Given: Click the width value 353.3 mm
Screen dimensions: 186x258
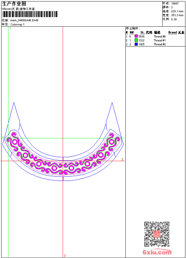Looking at the screenshot, I should coord(177,15).
